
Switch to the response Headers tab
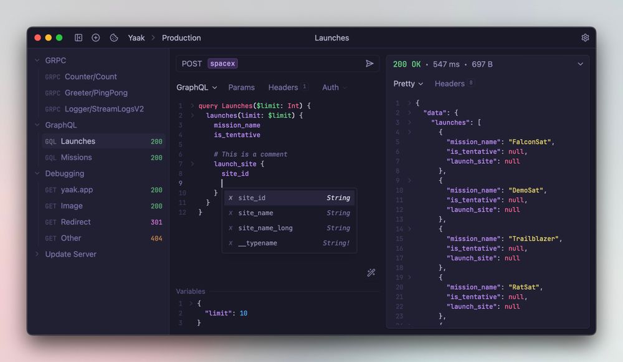449,83
